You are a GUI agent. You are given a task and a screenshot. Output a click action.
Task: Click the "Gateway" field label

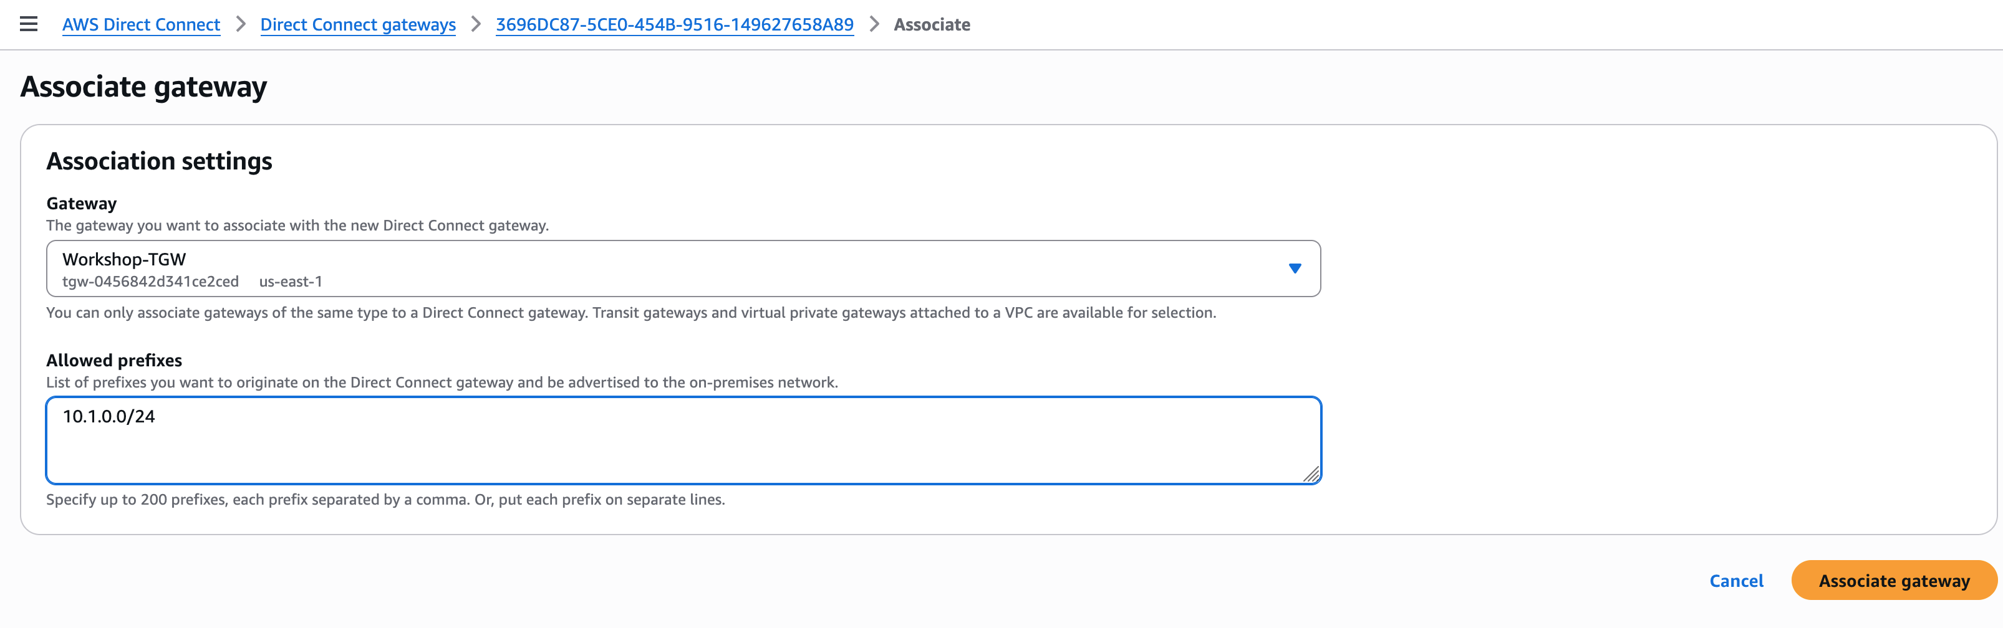coord(82,204)
